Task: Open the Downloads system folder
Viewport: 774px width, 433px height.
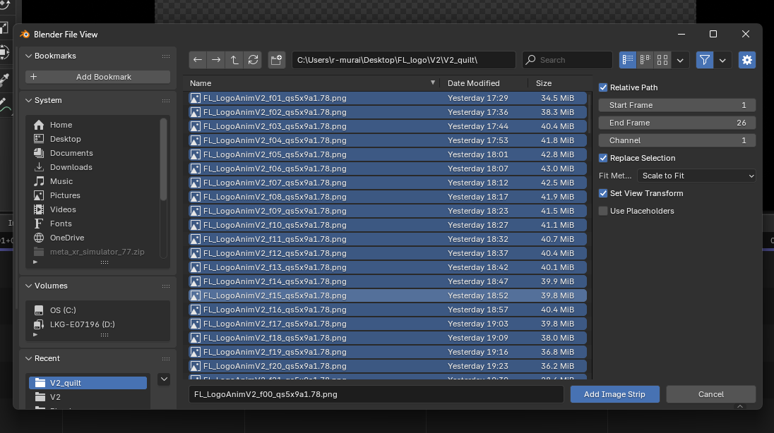Action: 71,167
